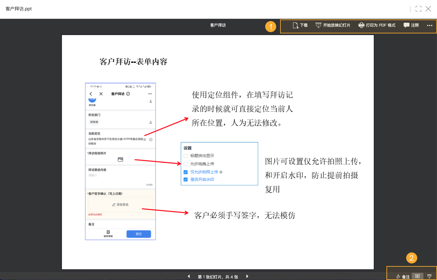Viewport: 437px width, 280px height.
Task: Expand the 备注 notes panel
Action: [403, 276]
